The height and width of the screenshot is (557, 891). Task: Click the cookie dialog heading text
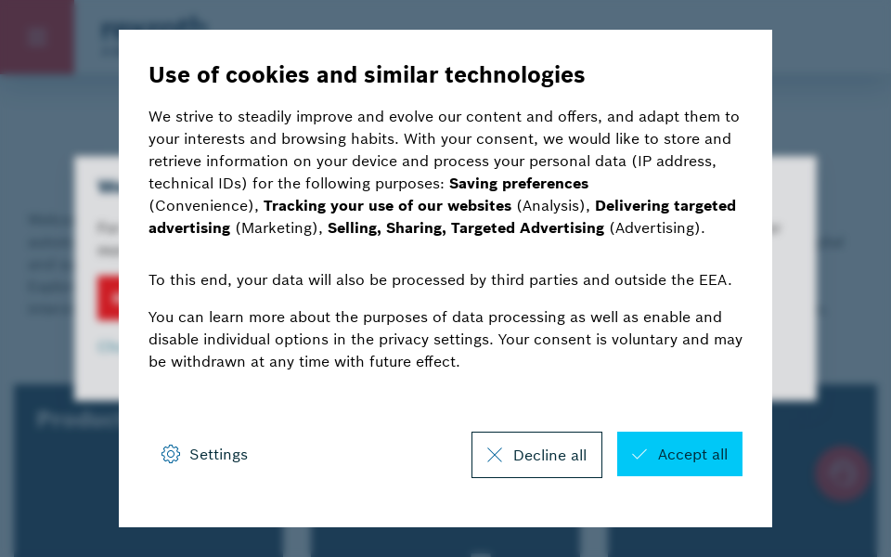click(x=367, y=75)
